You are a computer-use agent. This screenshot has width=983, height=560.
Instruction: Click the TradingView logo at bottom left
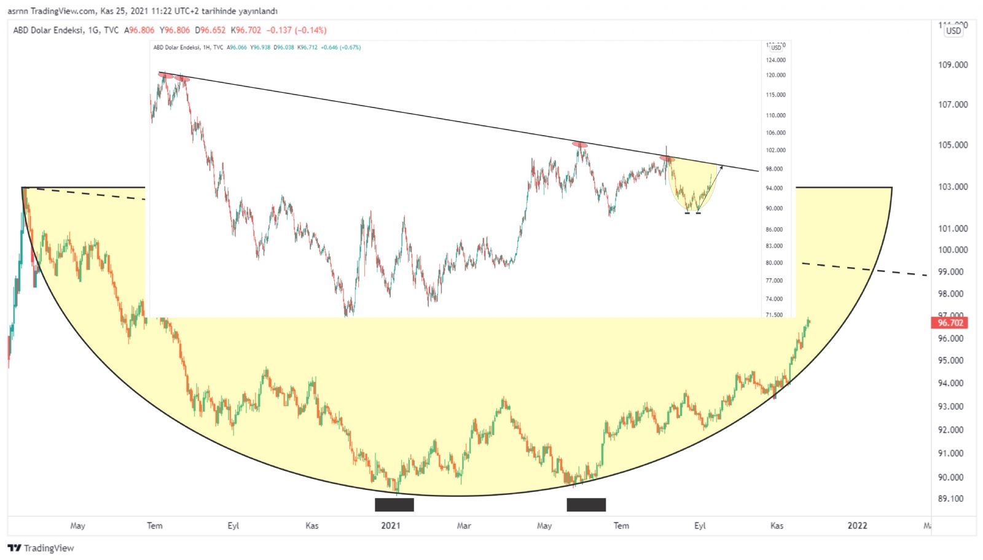[x=41, y=548]
